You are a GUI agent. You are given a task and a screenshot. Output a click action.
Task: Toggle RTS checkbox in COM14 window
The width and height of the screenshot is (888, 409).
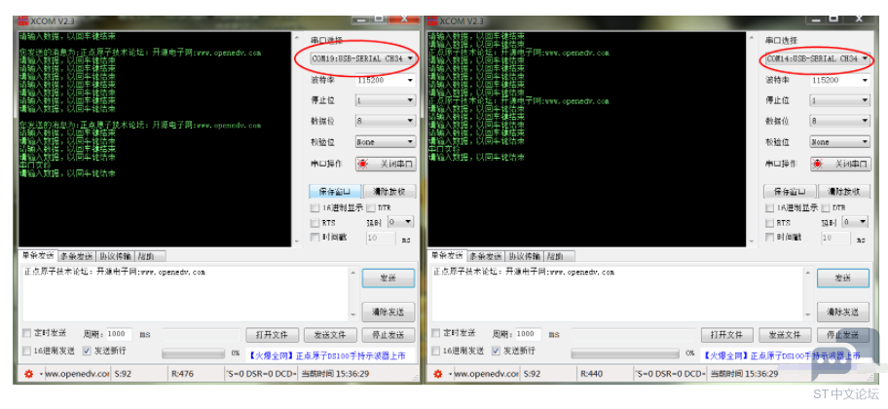(x=769, y=223)
